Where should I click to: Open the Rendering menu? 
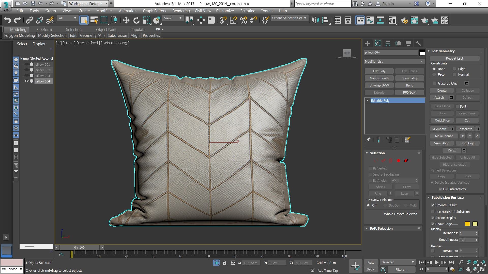[181, 11]
